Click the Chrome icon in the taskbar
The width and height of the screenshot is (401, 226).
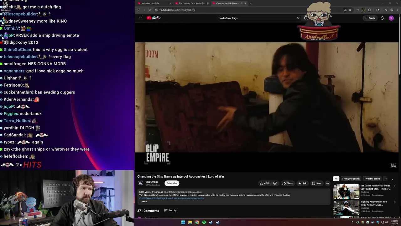tap(197, 223)
